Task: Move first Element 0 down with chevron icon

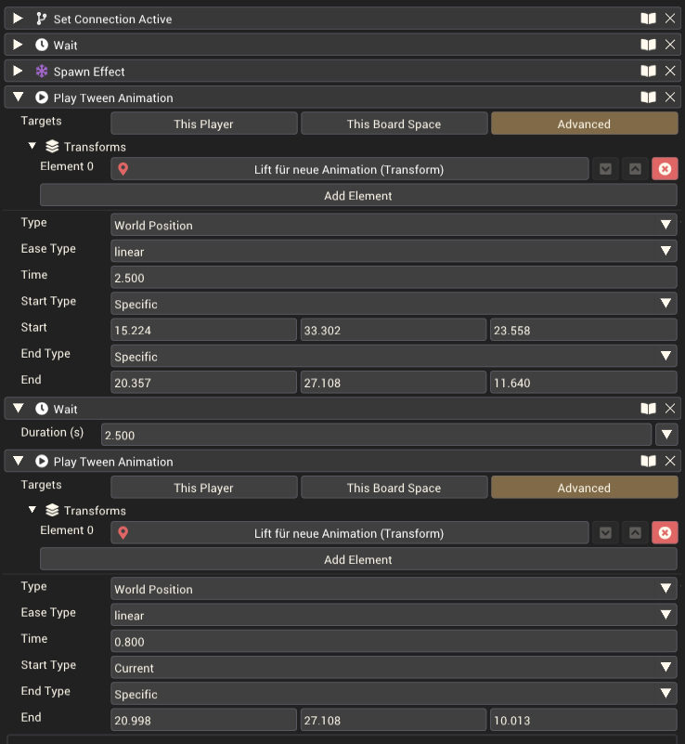Action: pyautogui.click(x=605, y=169)
